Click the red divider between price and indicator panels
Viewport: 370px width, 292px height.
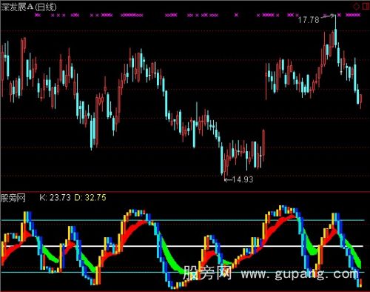click(x=185, y=191)
